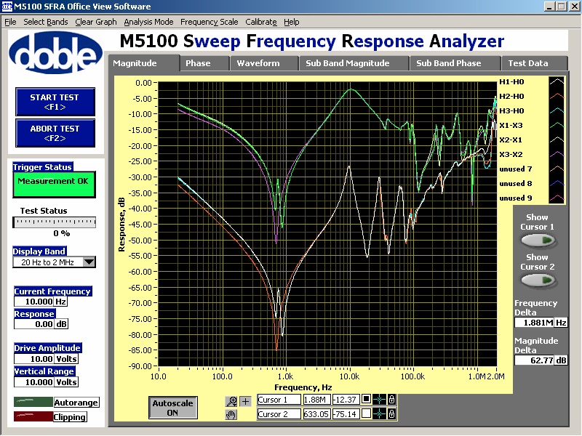The image size is (582, 436).
Task: Click Cursor 1 frequency value 1.88M
Action: (316, 399)
